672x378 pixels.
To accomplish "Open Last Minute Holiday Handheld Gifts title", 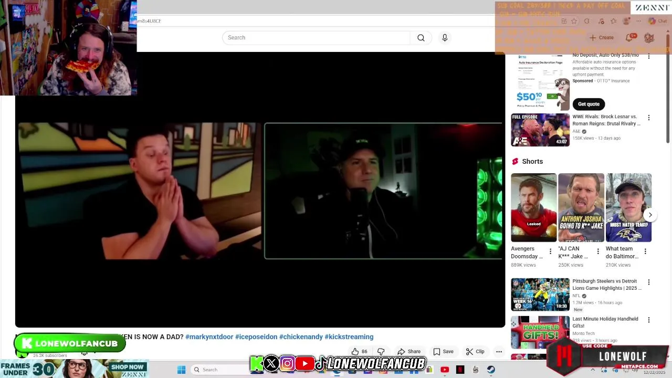I will [605, 322].
